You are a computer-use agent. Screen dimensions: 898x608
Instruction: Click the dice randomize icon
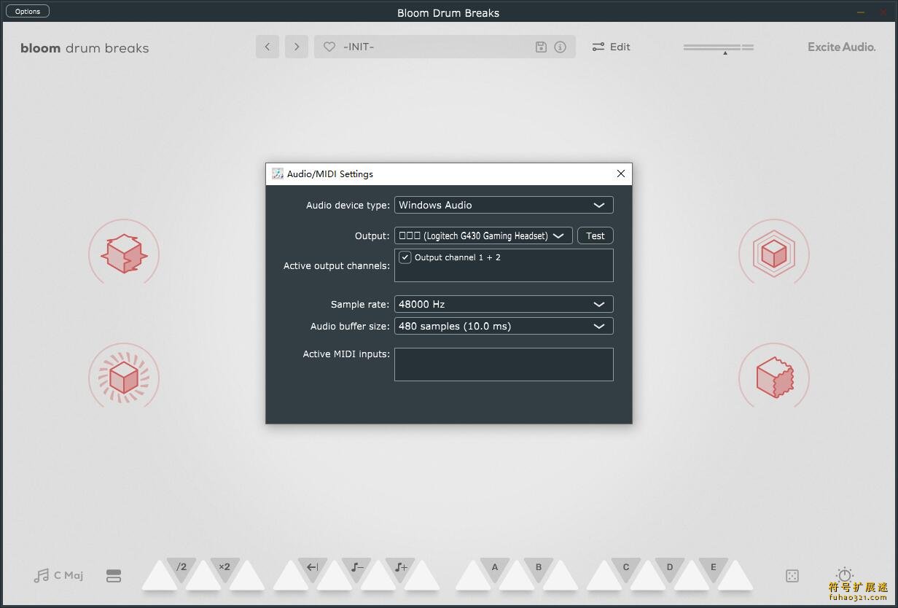pos(792,575)
